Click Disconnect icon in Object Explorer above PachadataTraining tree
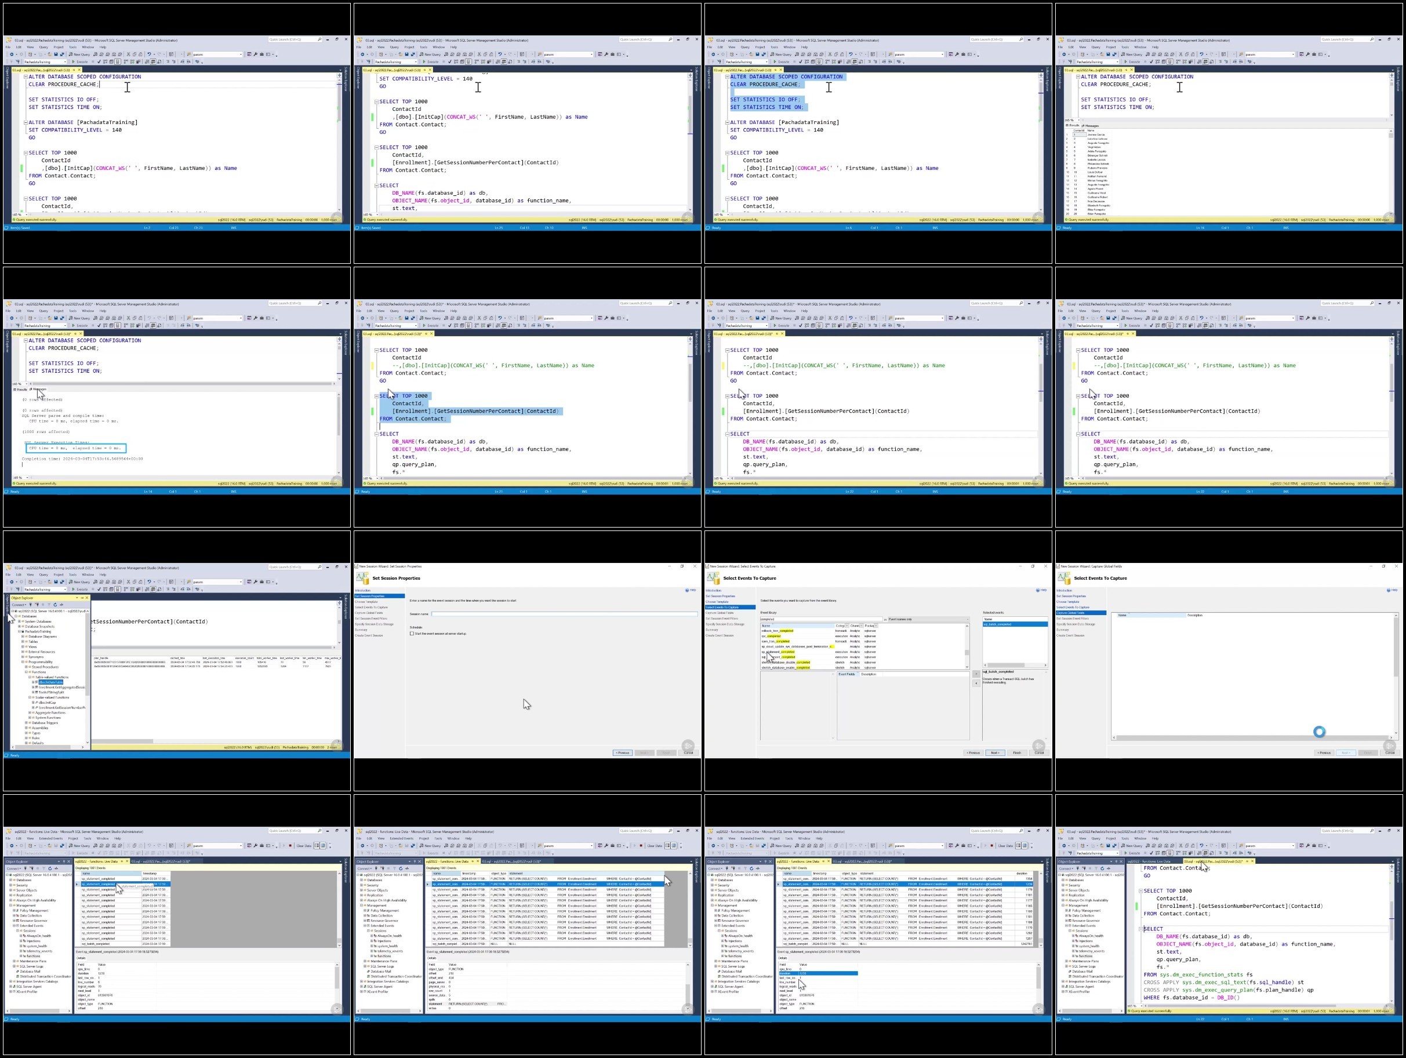Image resolution: width=1406 pixels, height=1058 pixels. pos(37,605)
